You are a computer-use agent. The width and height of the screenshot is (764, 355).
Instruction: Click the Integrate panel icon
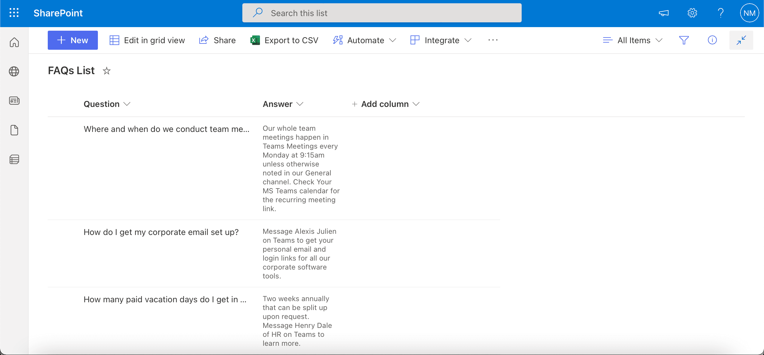click(x=415, y=40)
